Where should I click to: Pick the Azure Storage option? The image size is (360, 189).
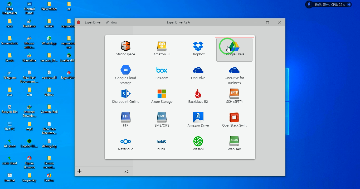(162, 94)
